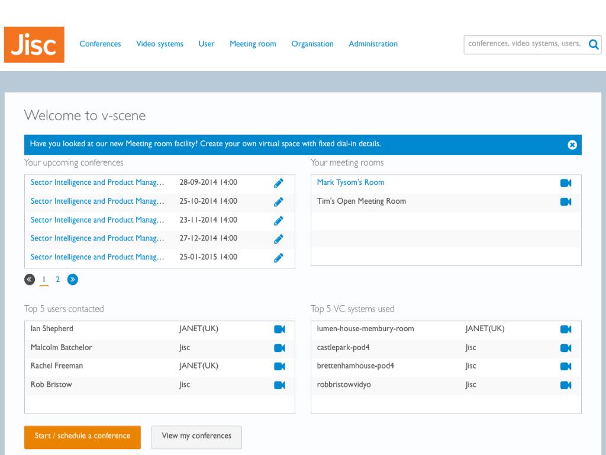Go to previous page of conferences
606x455 pixels.
click(30, 280)
